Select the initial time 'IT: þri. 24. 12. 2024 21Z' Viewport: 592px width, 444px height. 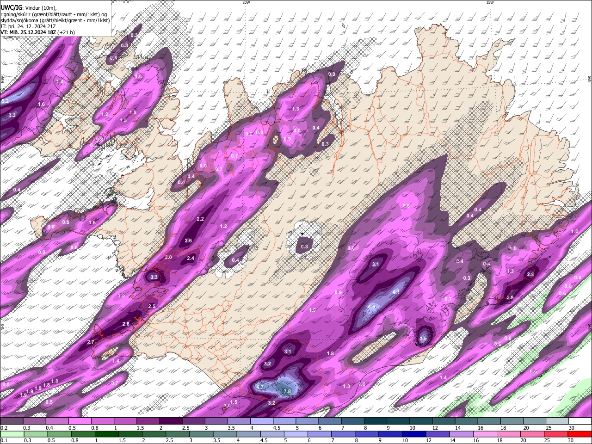[x=27, y=26]
